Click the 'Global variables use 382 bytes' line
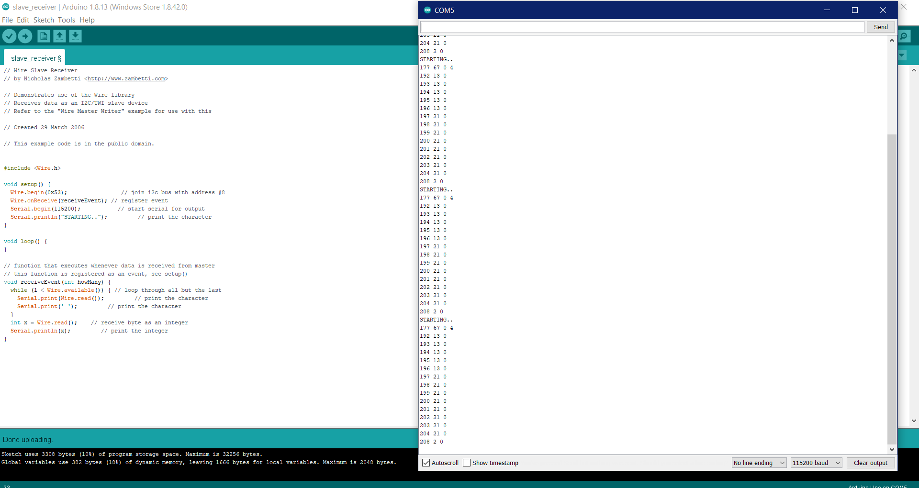 (x=199, y=463)
